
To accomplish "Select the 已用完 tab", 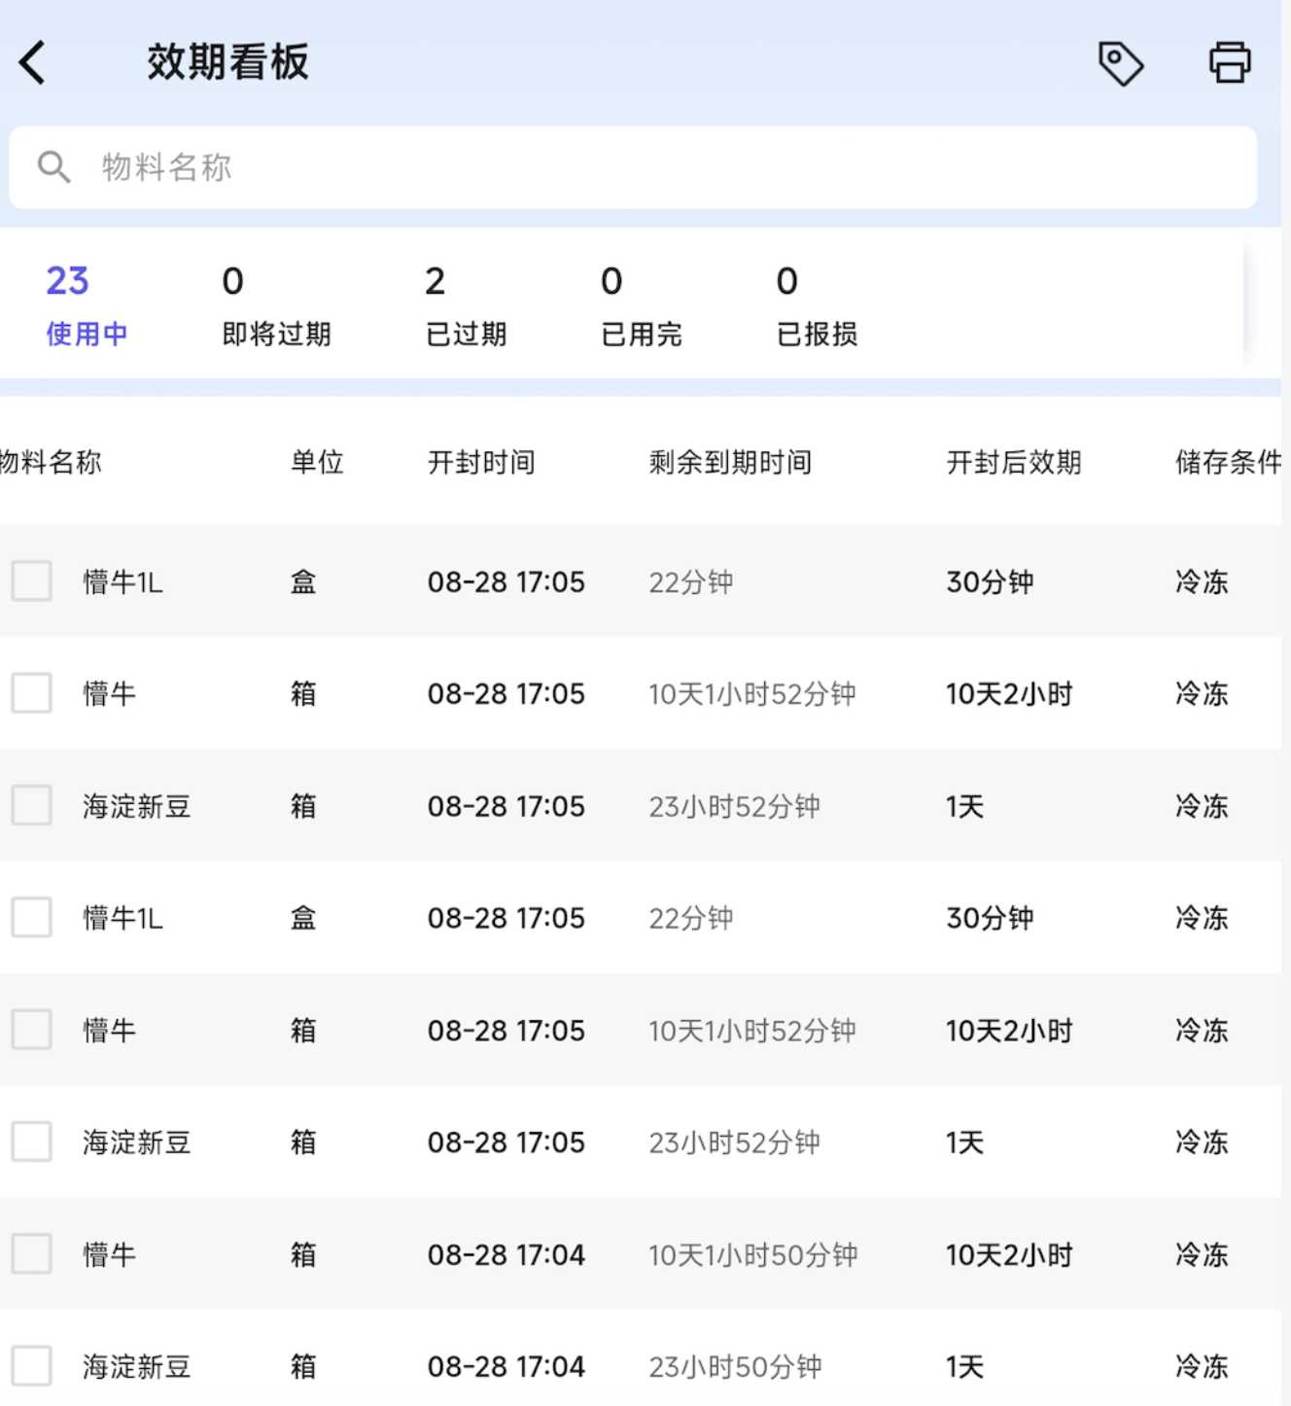I will click(x=641, y=305).
